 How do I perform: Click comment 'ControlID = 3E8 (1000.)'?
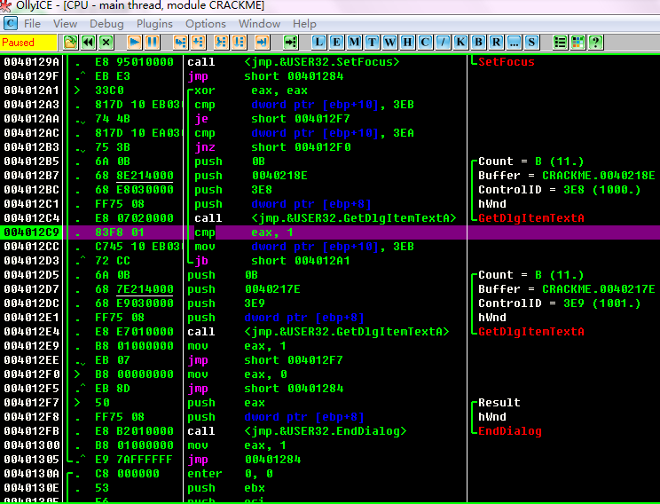pyautogui.click(x=560, y=190)
